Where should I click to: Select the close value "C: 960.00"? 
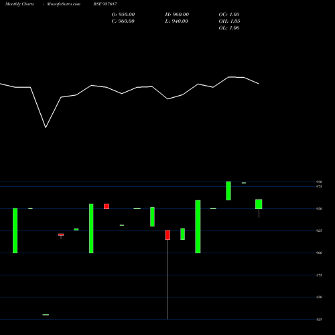pos(123,21)
